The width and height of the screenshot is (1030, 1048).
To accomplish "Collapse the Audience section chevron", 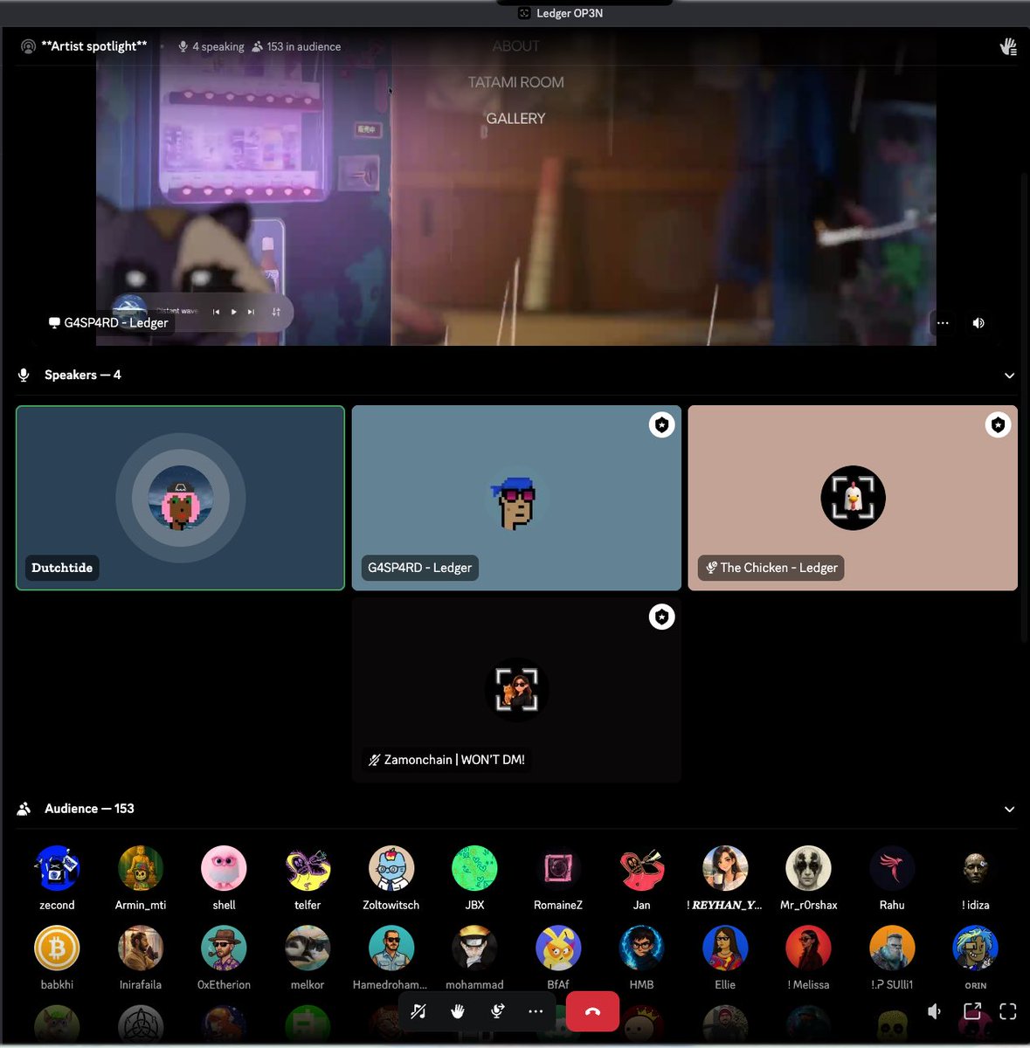I will tap(1009, 810).
